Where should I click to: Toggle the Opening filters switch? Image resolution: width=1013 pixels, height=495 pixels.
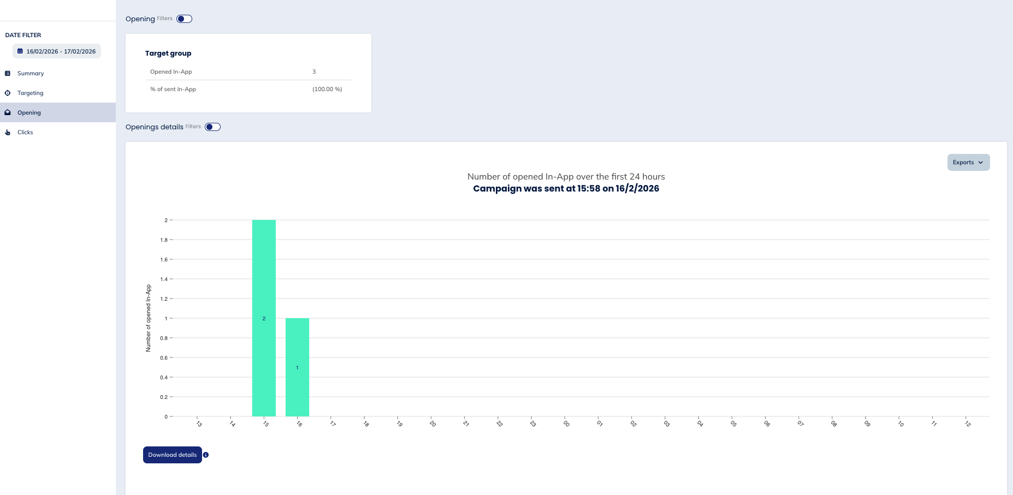coord(184,19)
